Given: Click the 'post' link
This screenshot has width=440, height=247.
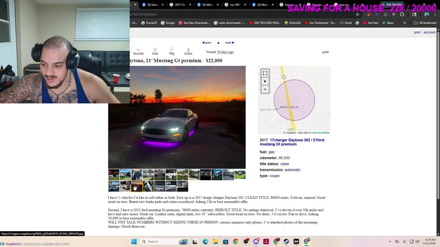Looking at the screenshot, I should (x=417, y=32).
